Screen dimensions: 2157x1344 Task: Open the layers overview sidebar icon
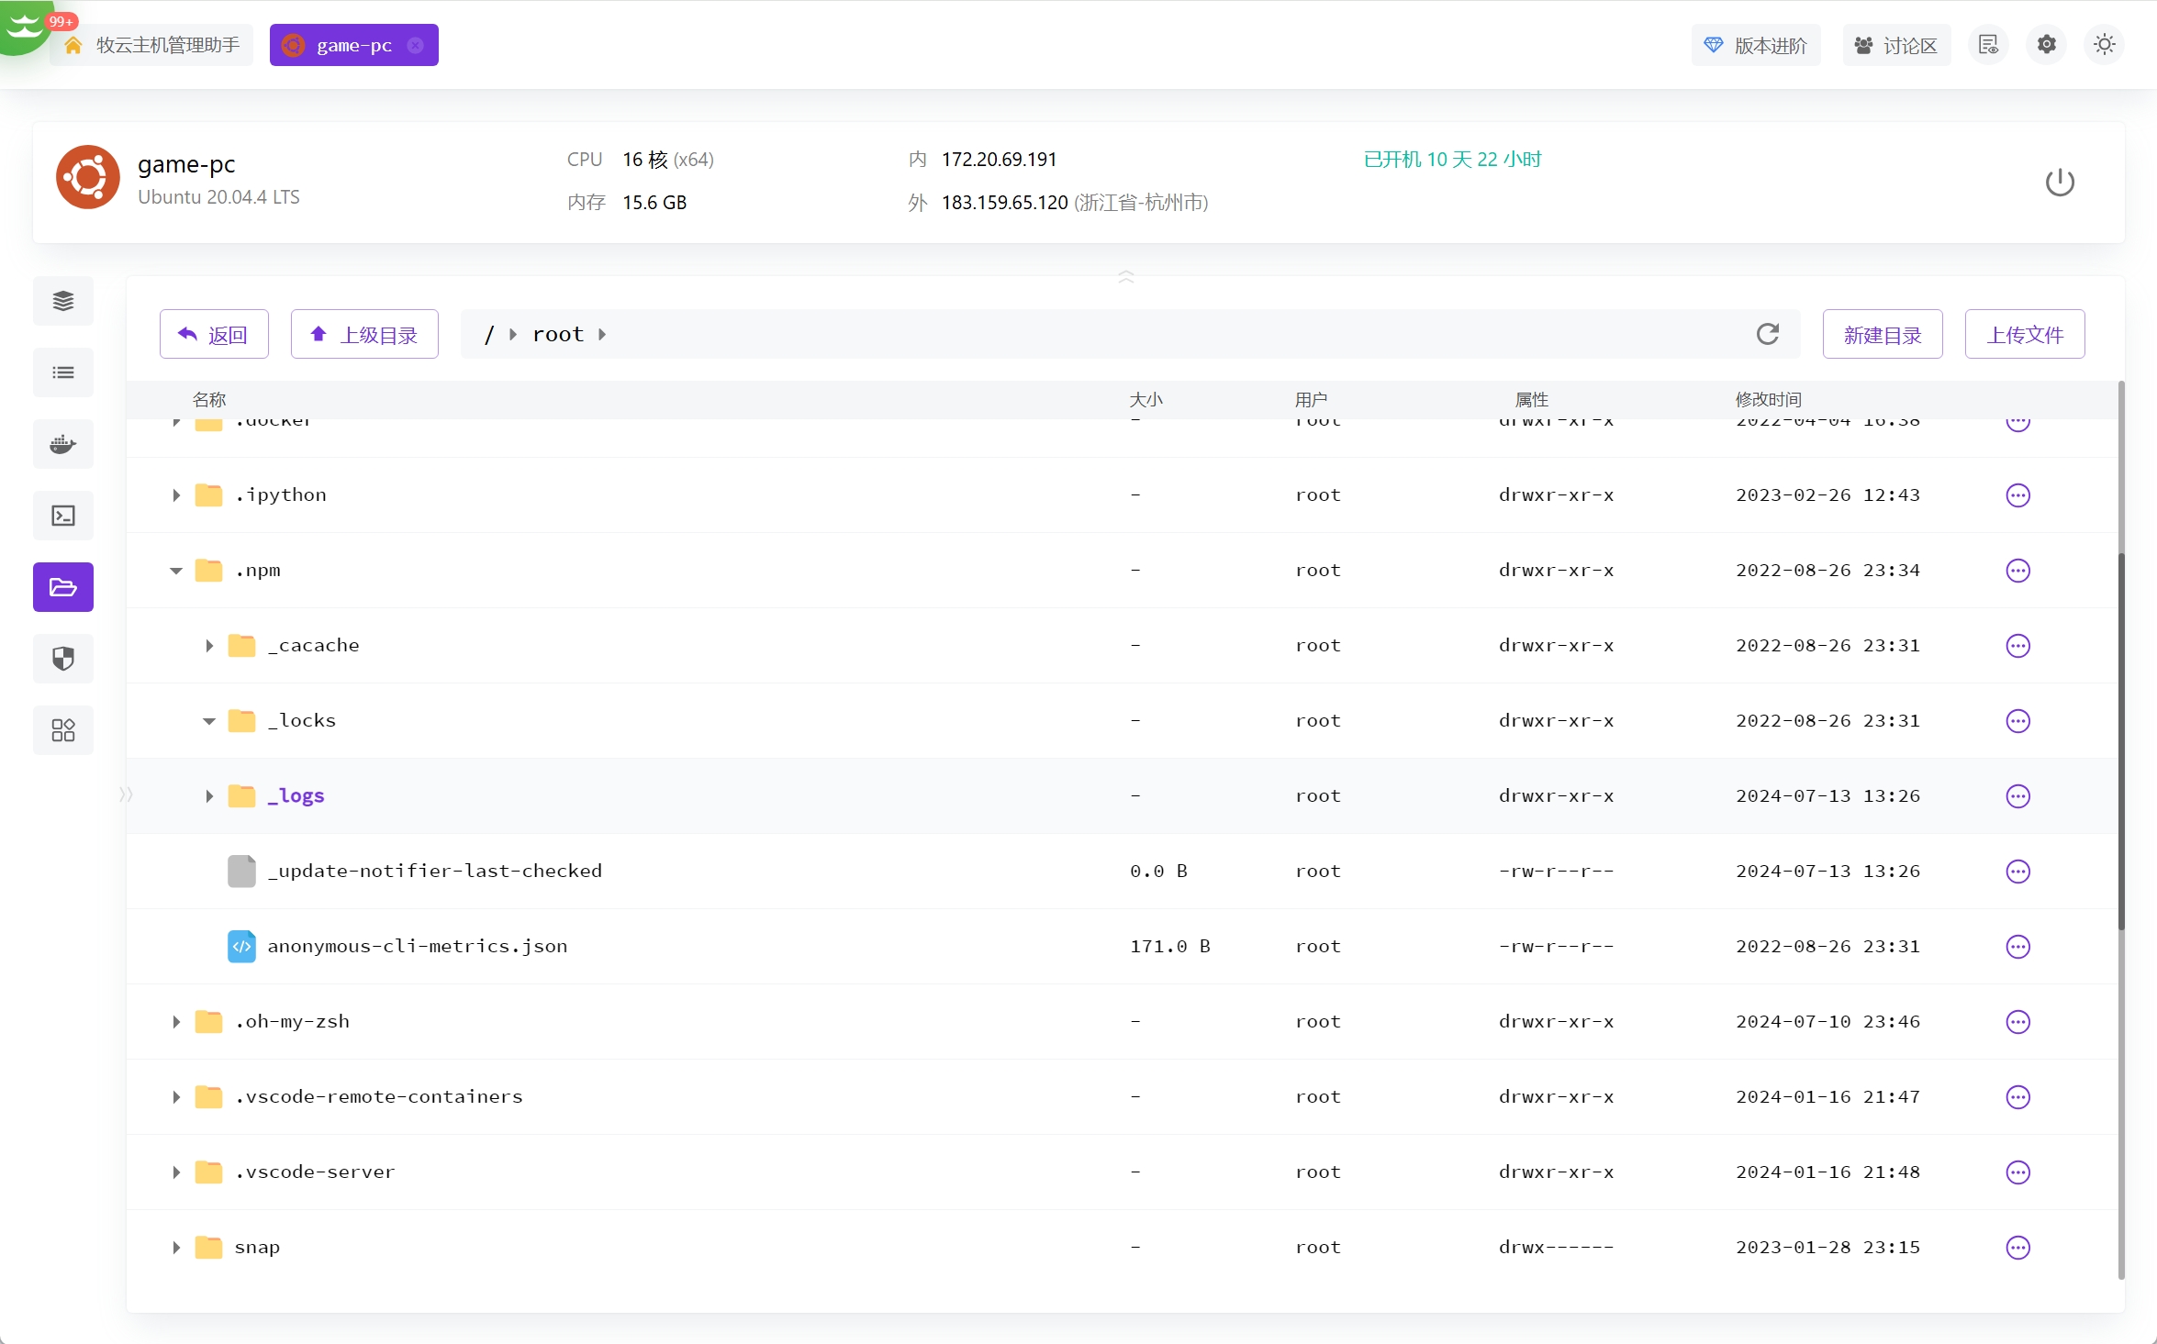click(63, 301)
